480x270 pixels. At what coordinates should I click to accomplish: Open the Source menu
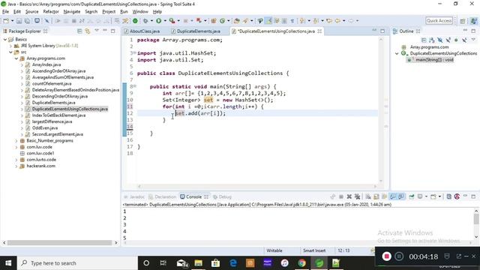(x=31, y=12)
